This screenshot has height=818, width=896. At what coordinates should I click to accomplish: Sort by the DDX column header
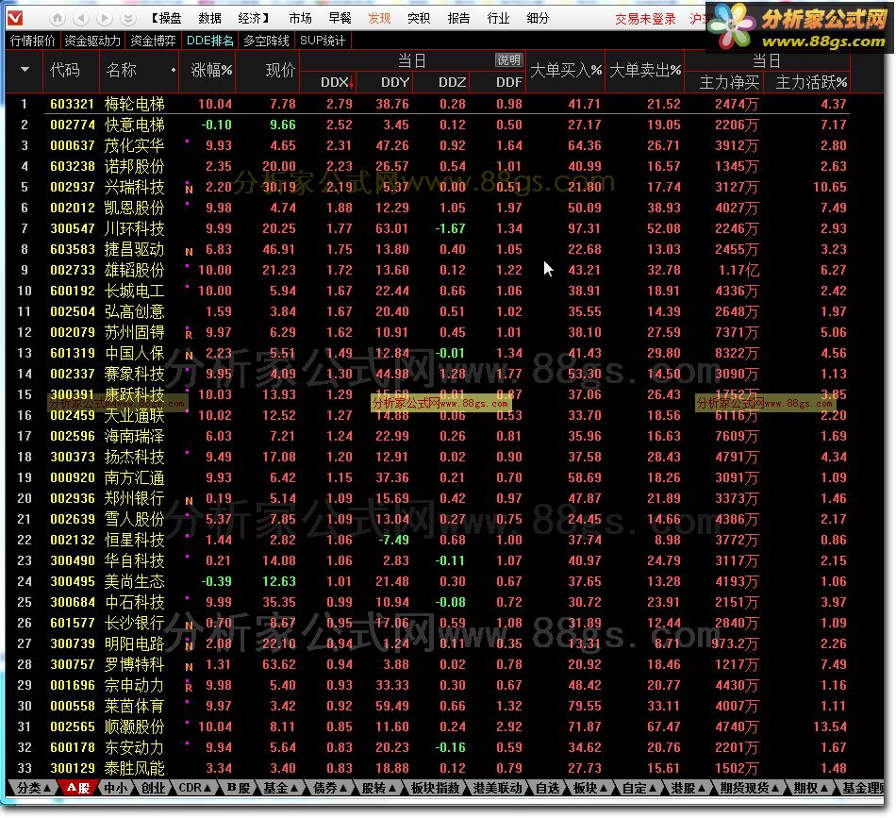[337, 82]
